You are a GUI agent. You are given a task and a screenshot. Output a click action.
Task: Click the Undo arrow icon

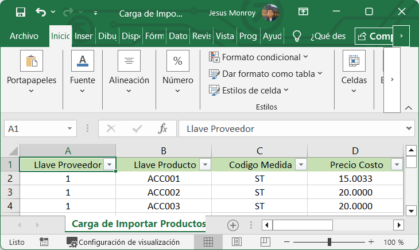click(x=41, y=12)
